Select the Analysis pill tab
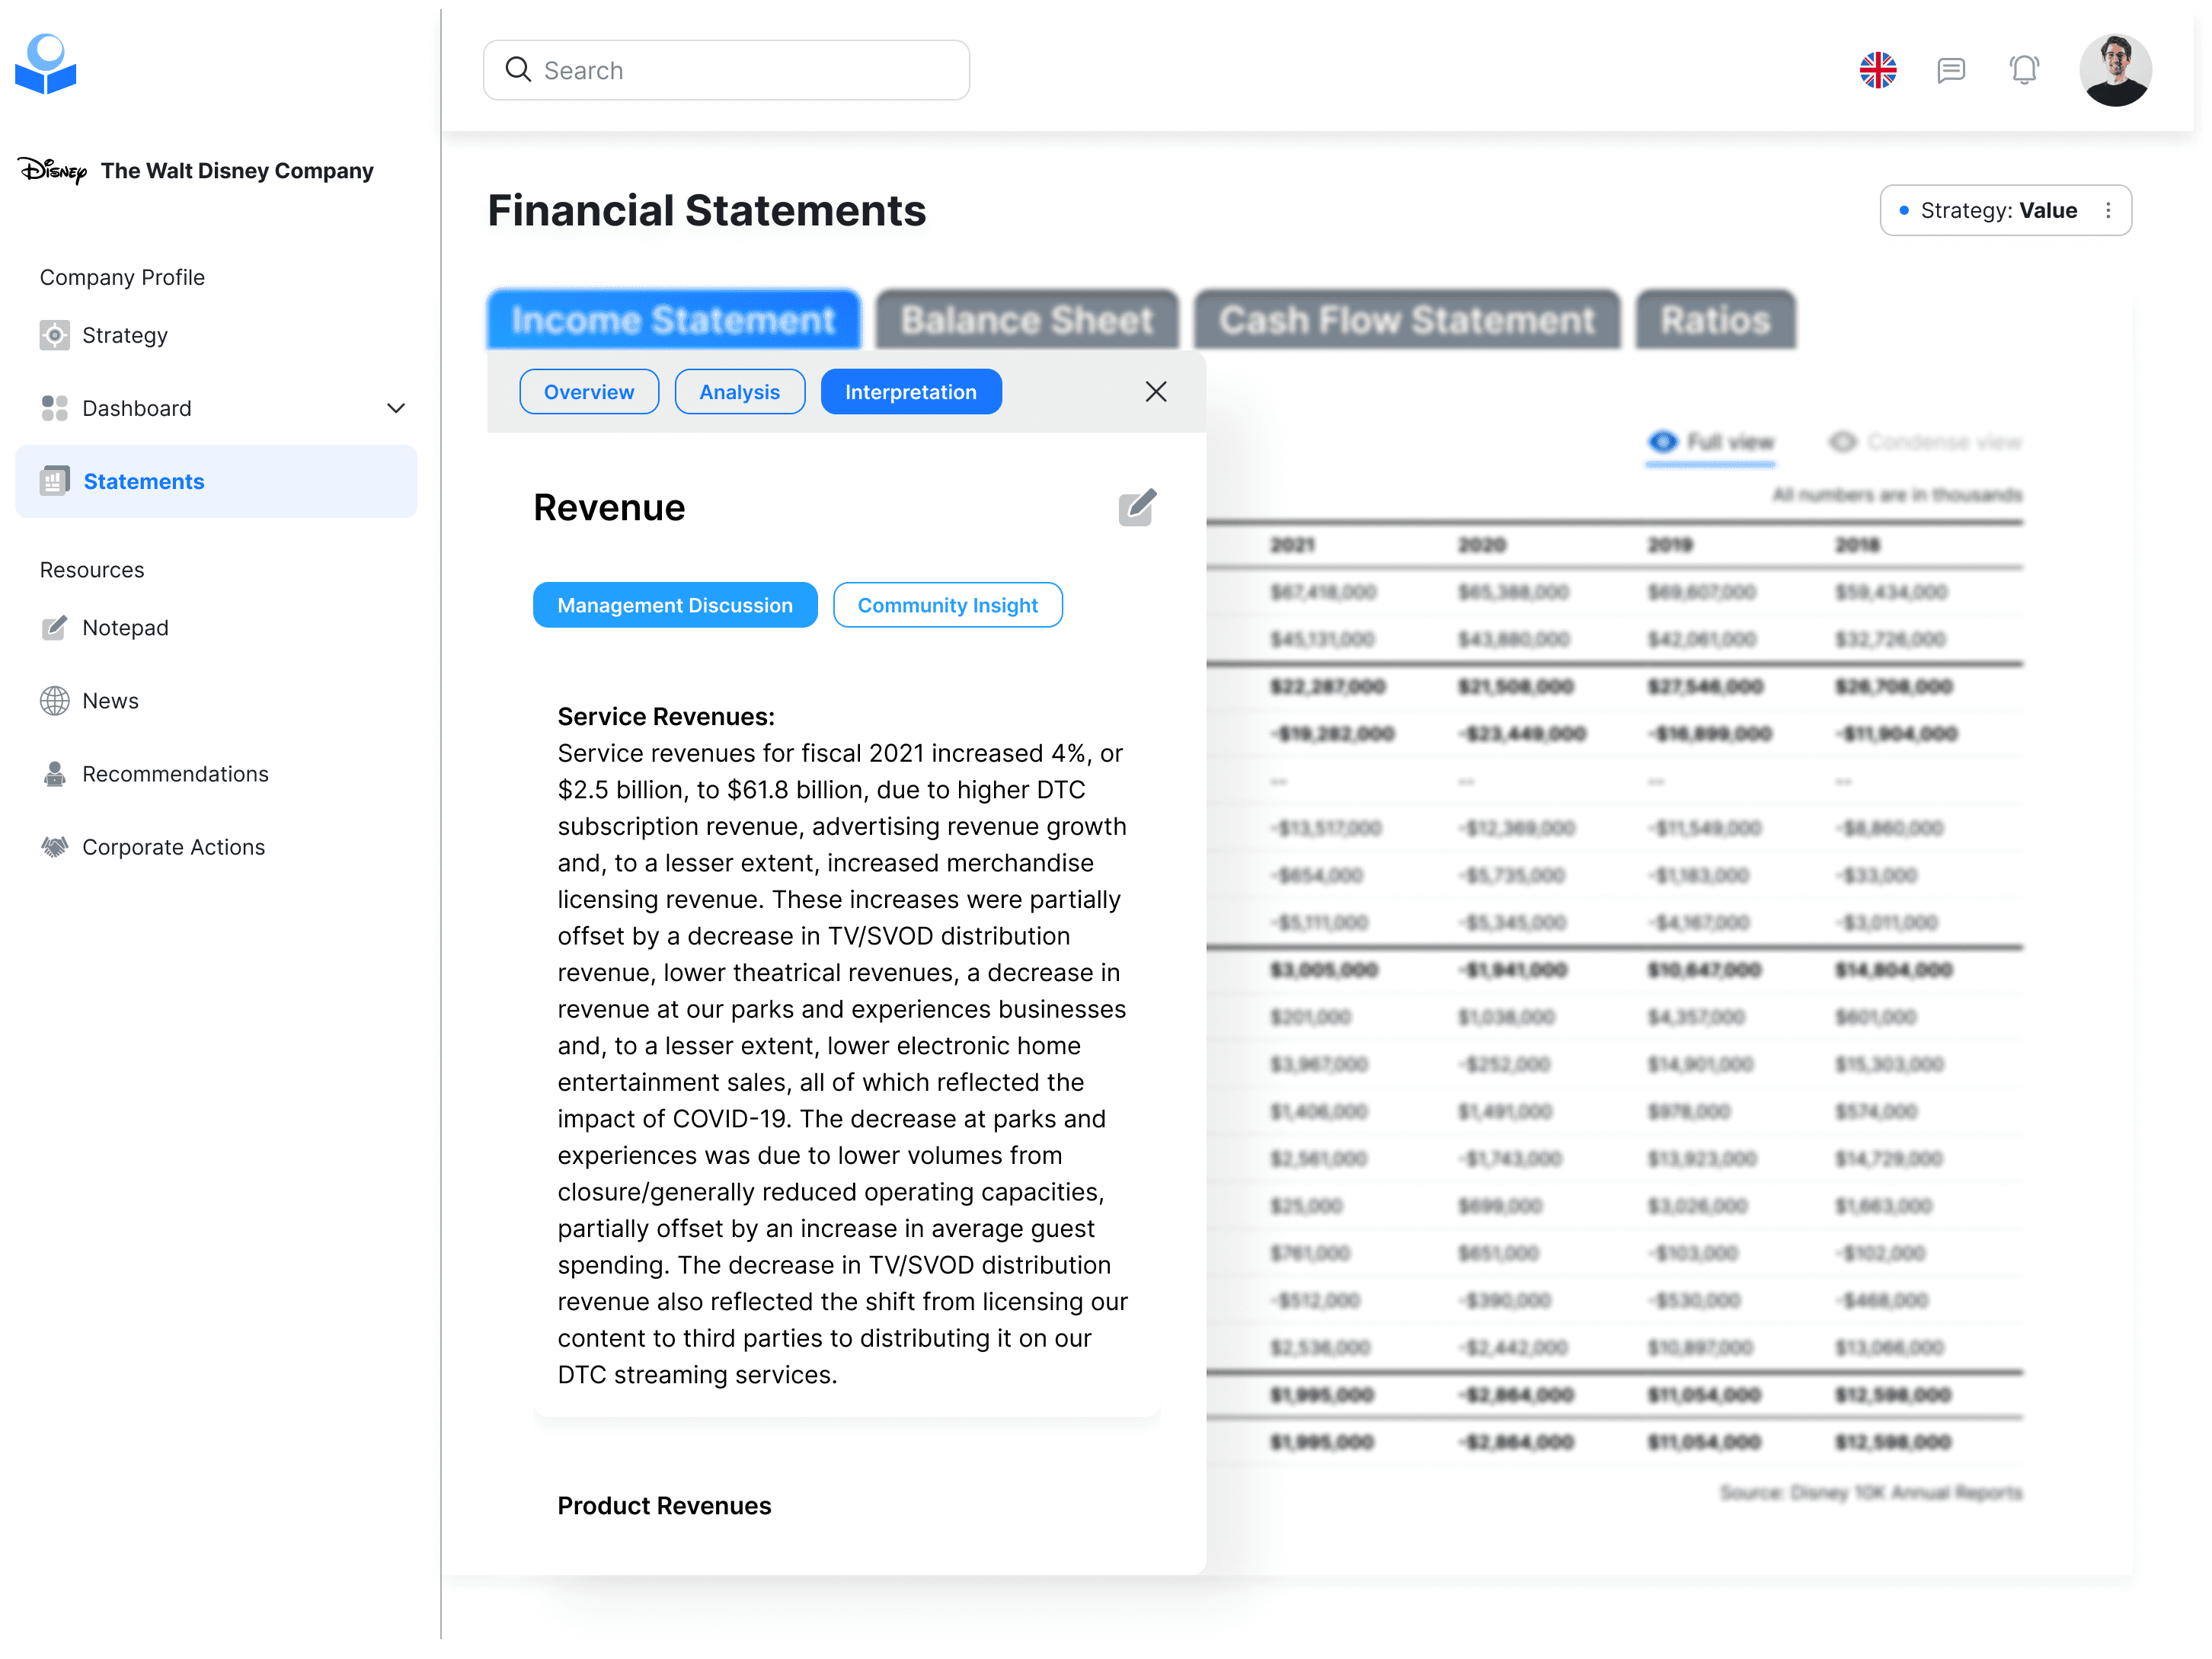The image size is (2212, 1659). pos(740,392)
